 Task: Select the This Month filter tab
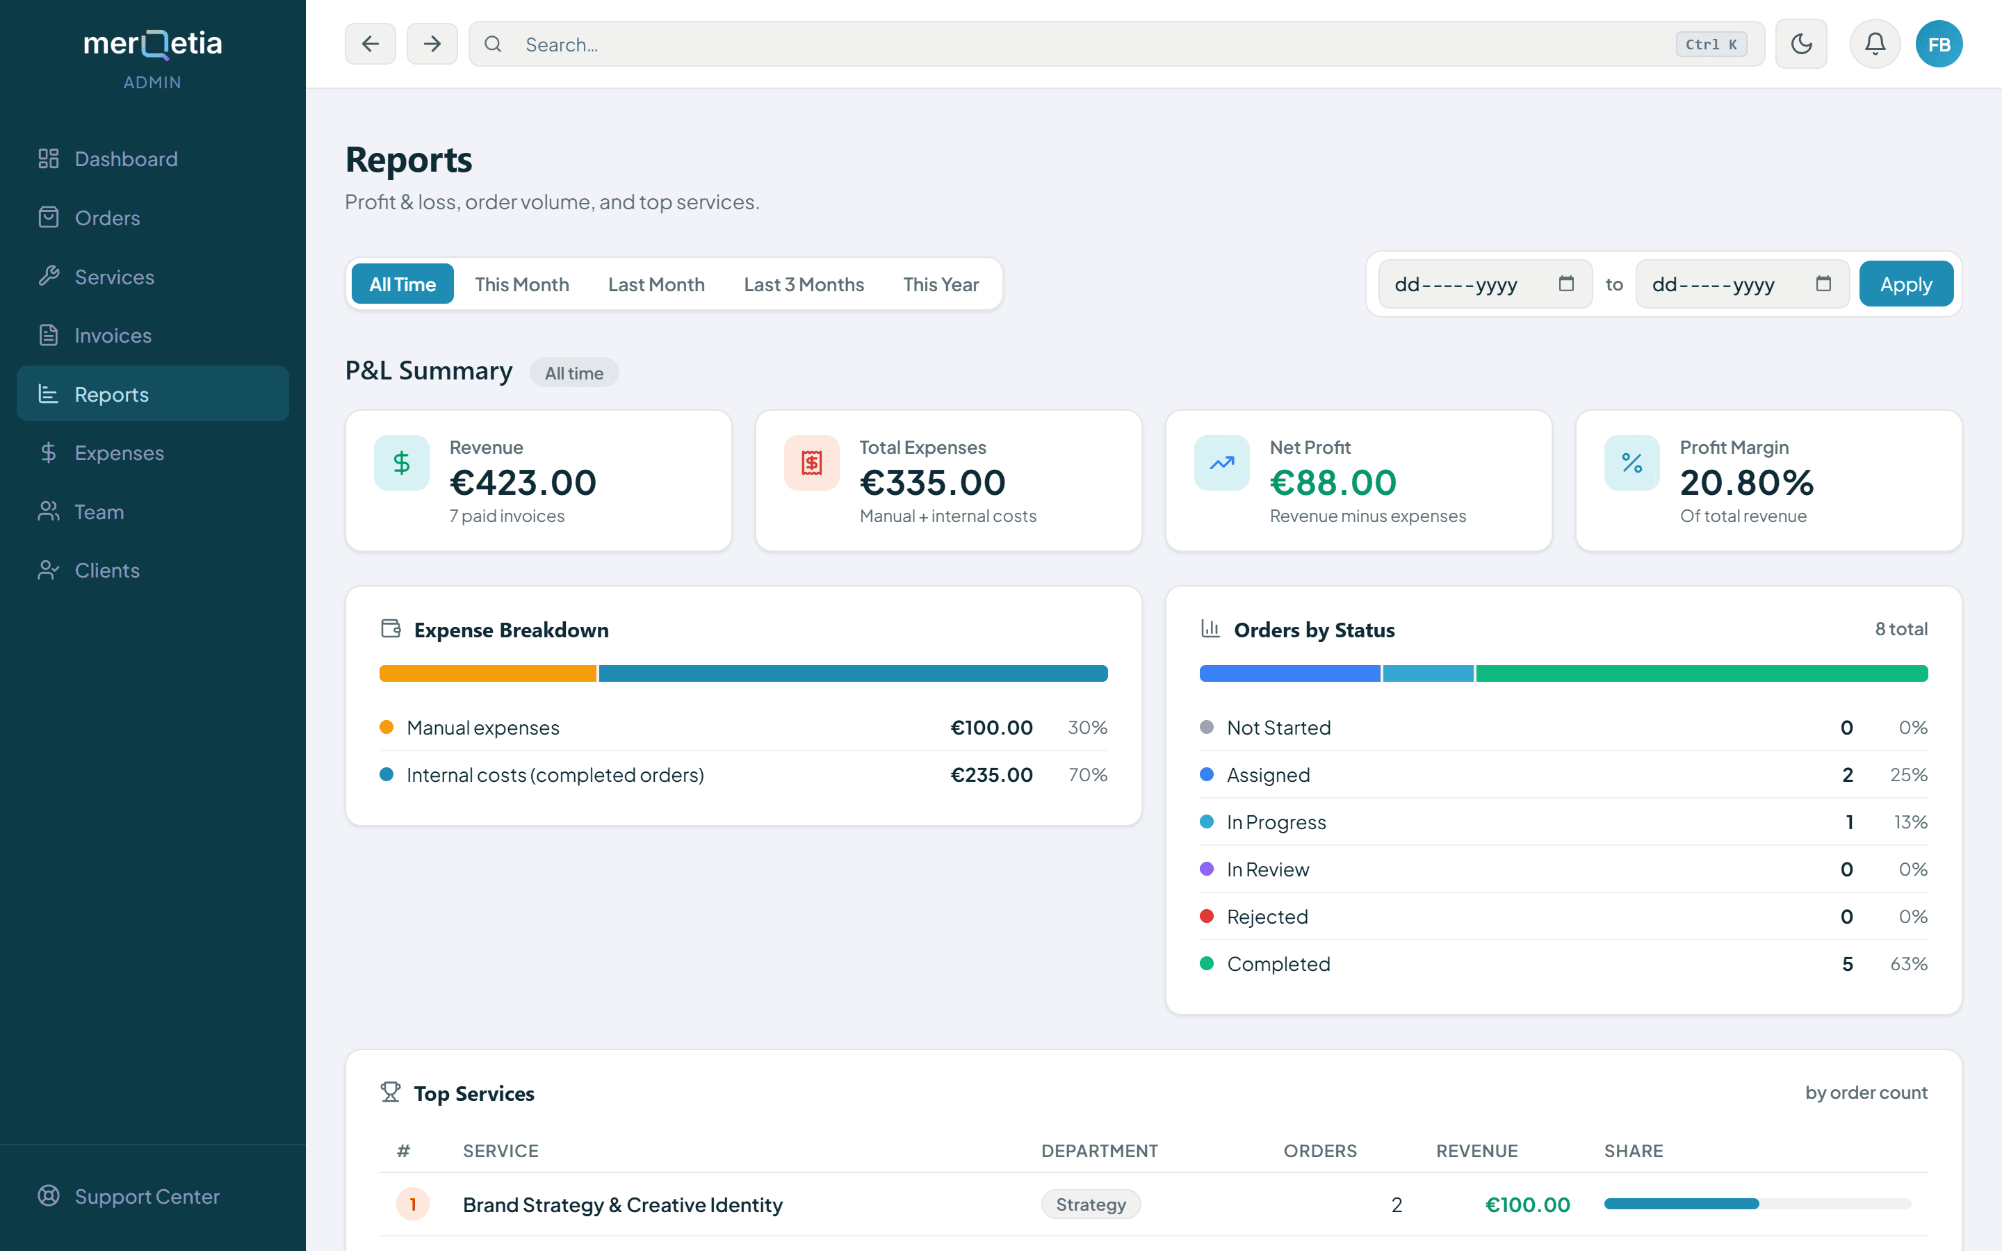coord(522,284)
